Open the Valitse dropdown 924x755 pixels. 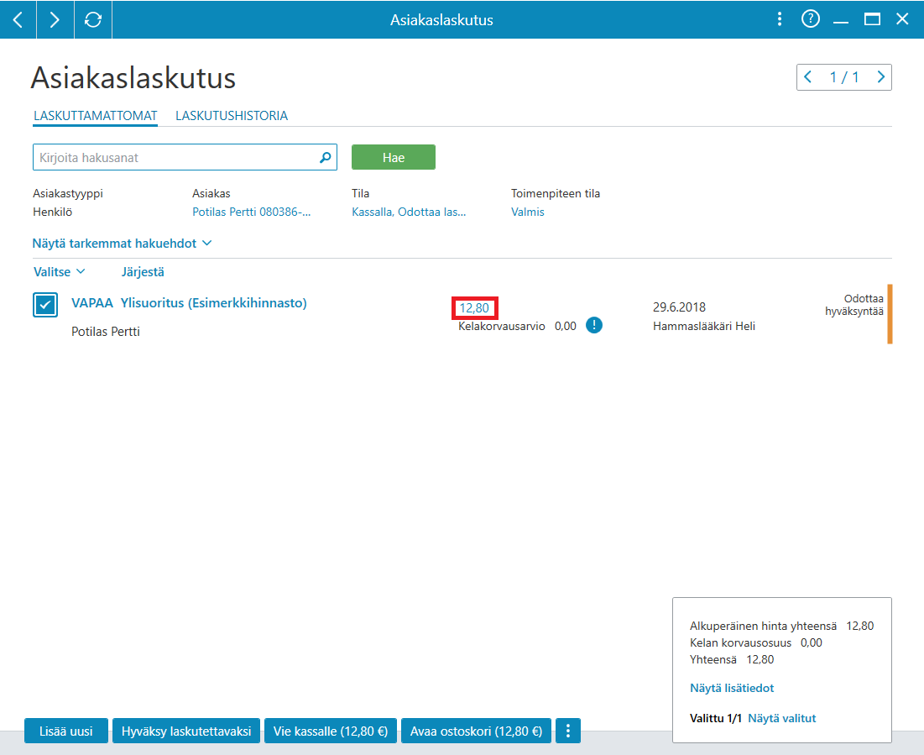coord(60,272)
